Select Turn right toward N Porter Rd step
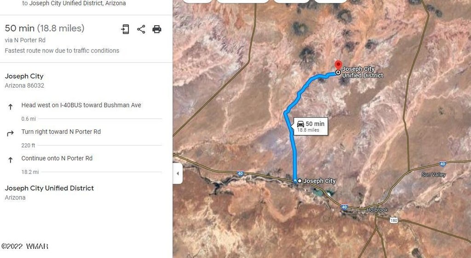The image size is (471, 258). click(x=61, y=132)
